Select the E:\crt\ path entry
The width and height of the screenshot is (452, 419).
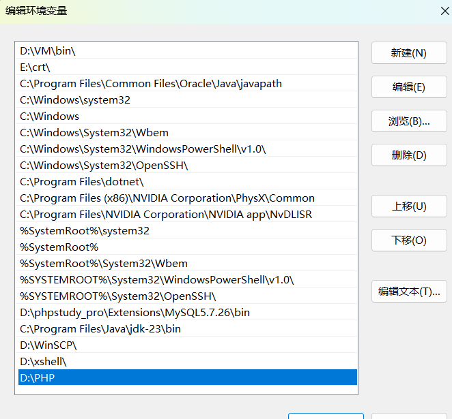[36, 67]
